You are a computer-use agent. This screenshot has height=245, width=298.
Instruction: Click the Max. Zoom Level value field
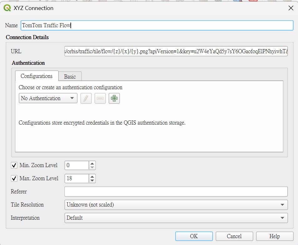[77, 178]
